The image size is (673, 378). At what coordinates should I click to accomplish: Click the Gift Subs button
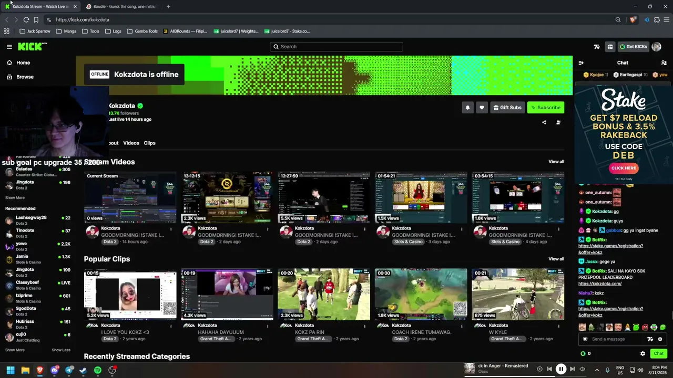pos(507,108)
